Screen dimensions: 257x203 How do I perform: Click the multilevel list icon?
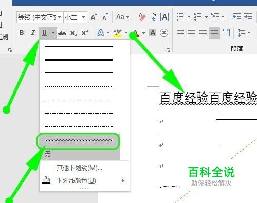(215, 17)
